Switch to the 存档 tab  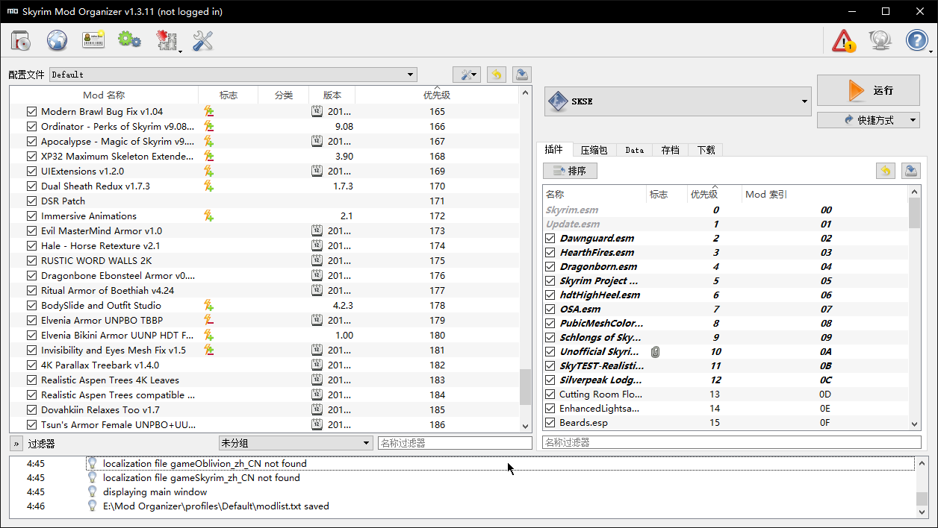pos(671,150)
